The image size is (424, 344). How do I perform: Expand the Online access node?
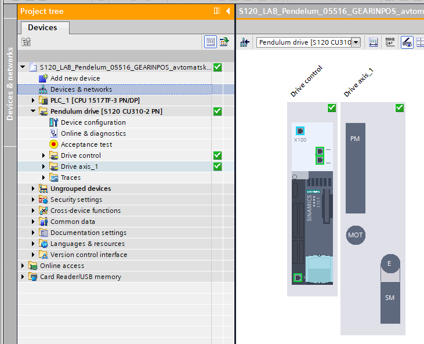[x=23, y=266]
